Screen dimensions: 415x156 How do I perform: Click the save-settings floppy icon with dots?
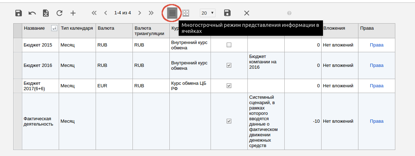(227, 13)
